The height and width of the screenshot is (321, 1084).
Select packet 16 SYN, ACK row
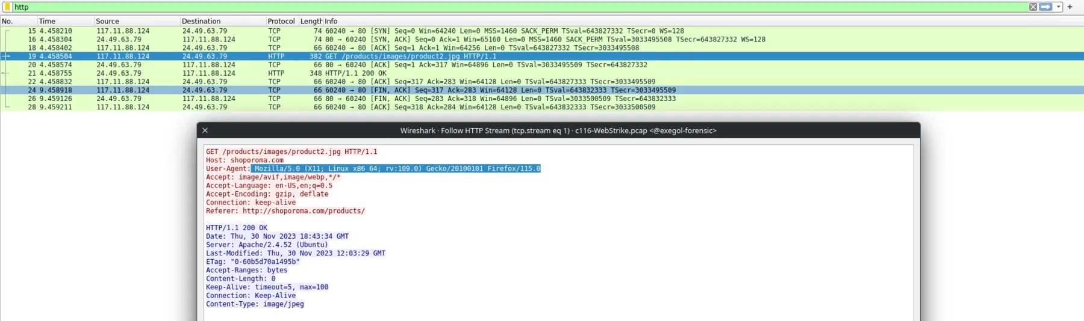pos(542,39)
